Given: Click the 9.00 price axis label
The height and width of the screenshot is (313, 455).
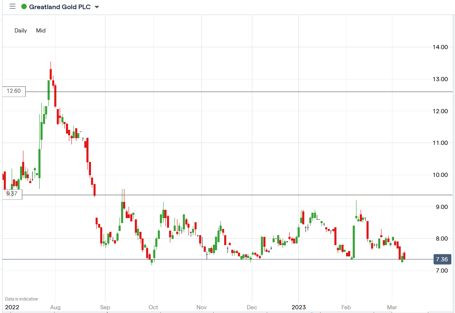Looking at the screenshot, I should coord(442,207).
